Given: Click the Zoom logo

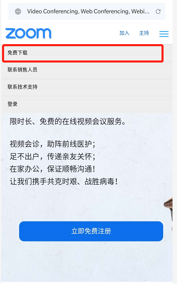Looking at the screenshot, I should [29, 34].
